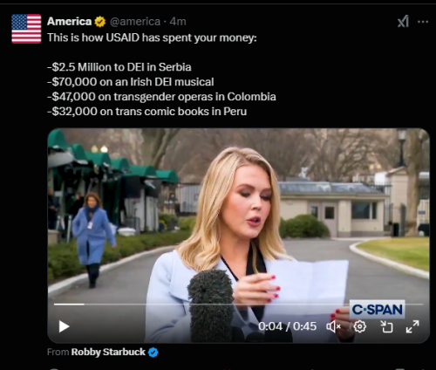This screenshot has width=436, height=370.
Task: Click the America display name
Action: 69,22
